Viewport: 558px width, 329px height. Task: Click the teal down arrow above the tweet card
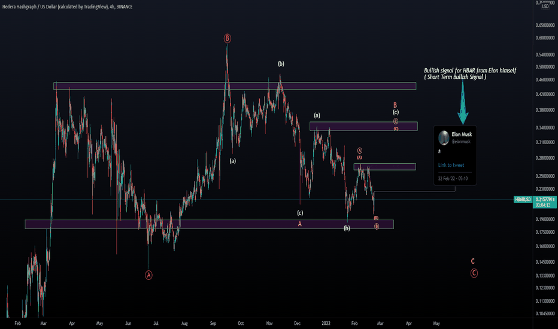(x=463, y=102)
